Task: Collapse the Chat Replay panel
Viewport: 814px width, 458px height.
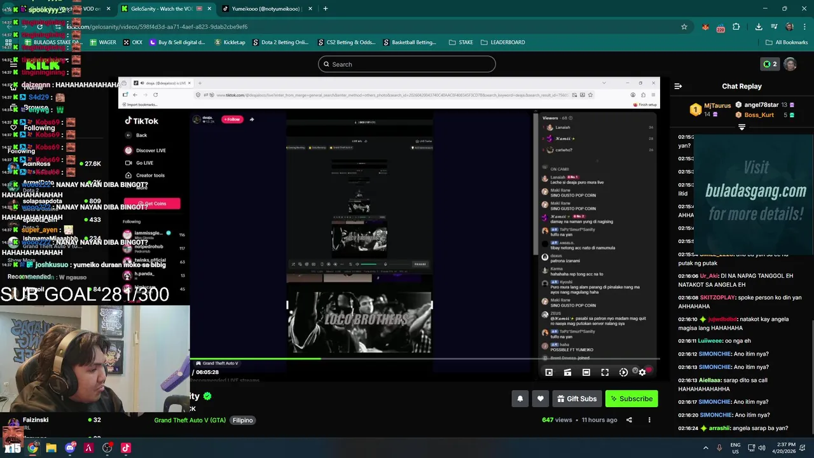Action: click(678, 86)
